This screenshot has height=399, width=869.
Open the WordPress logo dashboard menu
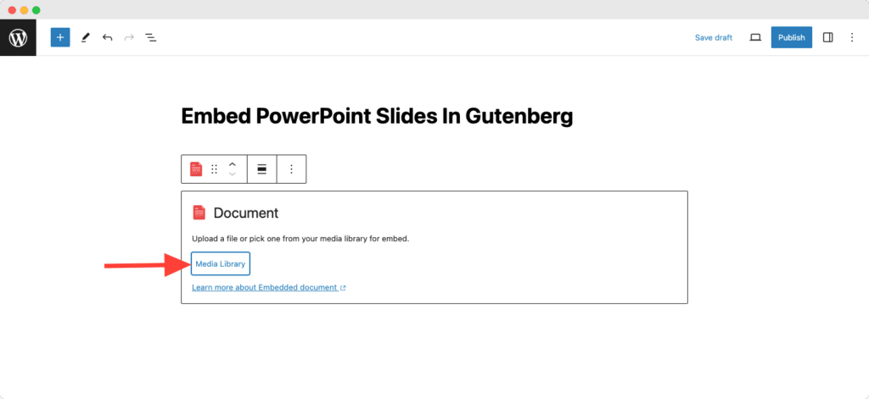[x=19, y=37]
